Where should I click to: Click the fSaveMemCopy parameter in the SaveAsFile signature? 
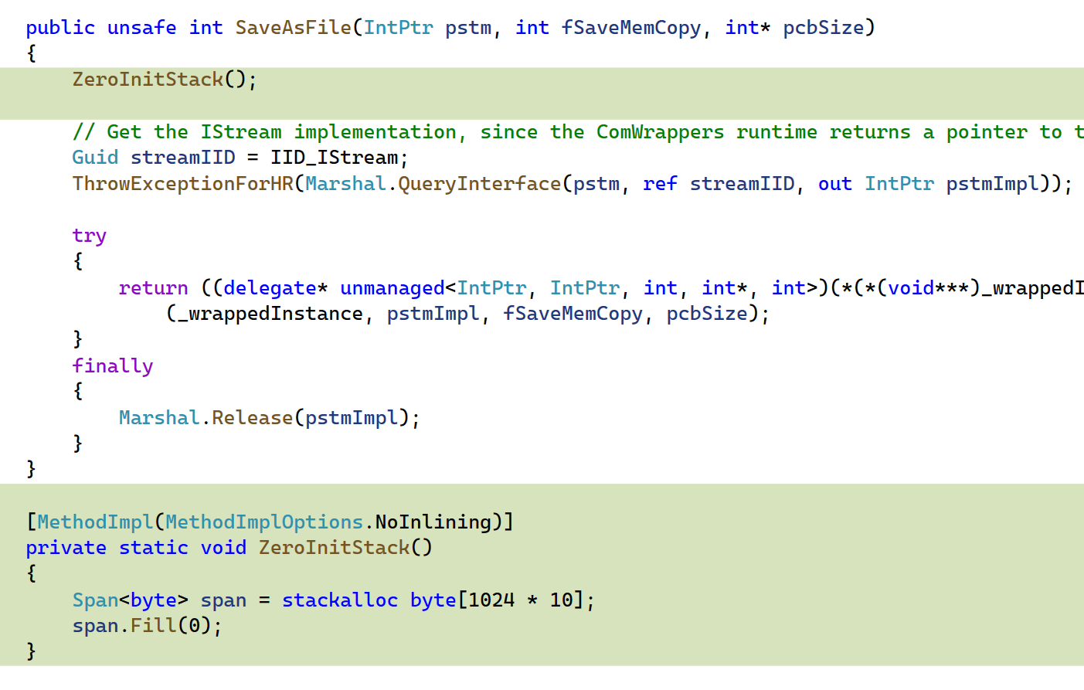[x=631, y=28]
